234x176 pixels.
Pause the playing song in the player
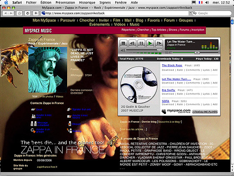click(x=141, y=43)
